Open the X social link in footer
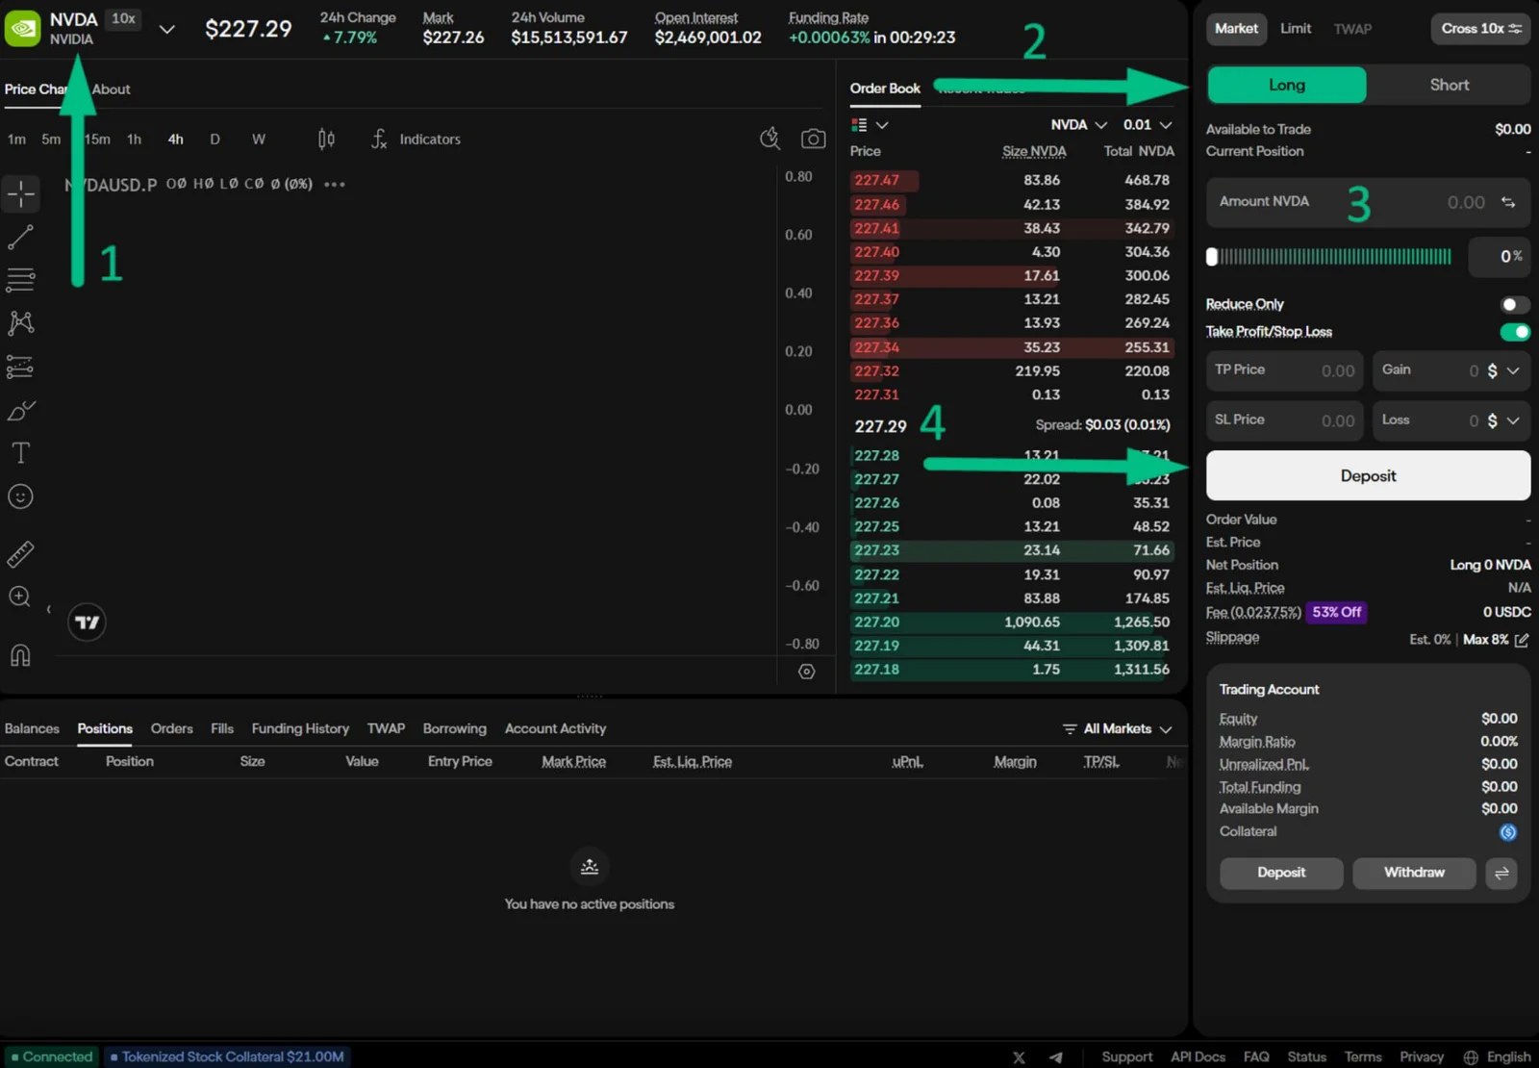 point(1019,1056)
